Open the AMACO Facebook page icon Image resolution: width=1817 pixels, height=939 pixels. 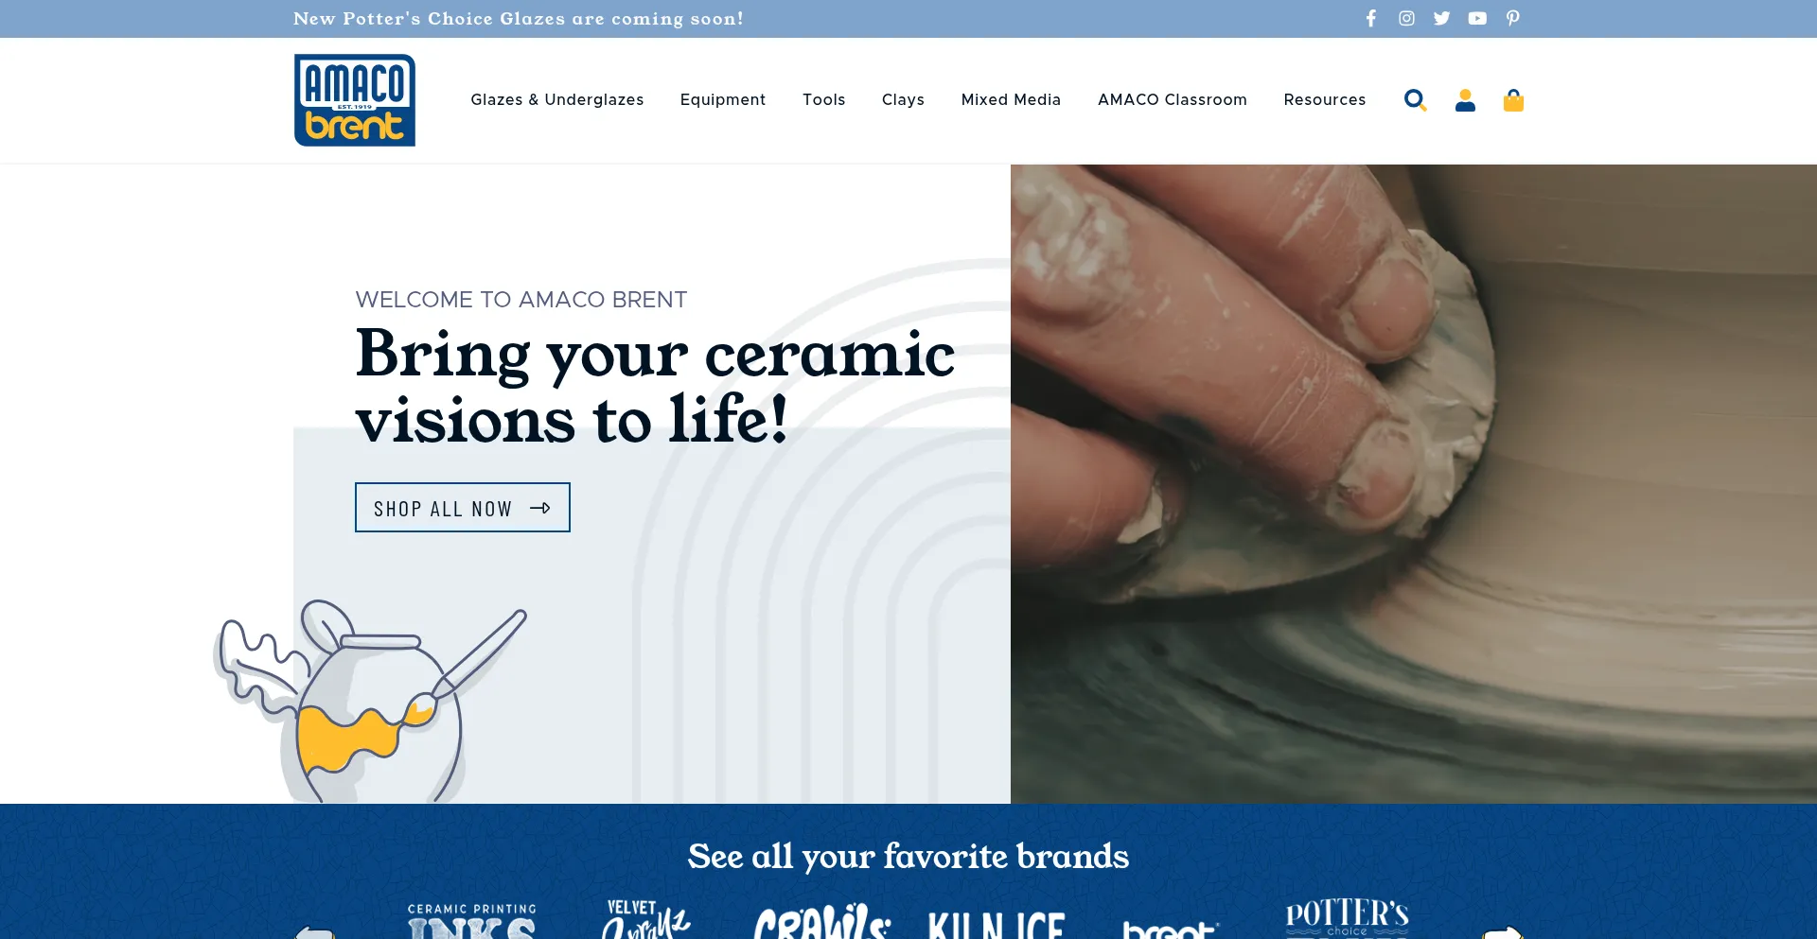click(x=1370, y=18)
